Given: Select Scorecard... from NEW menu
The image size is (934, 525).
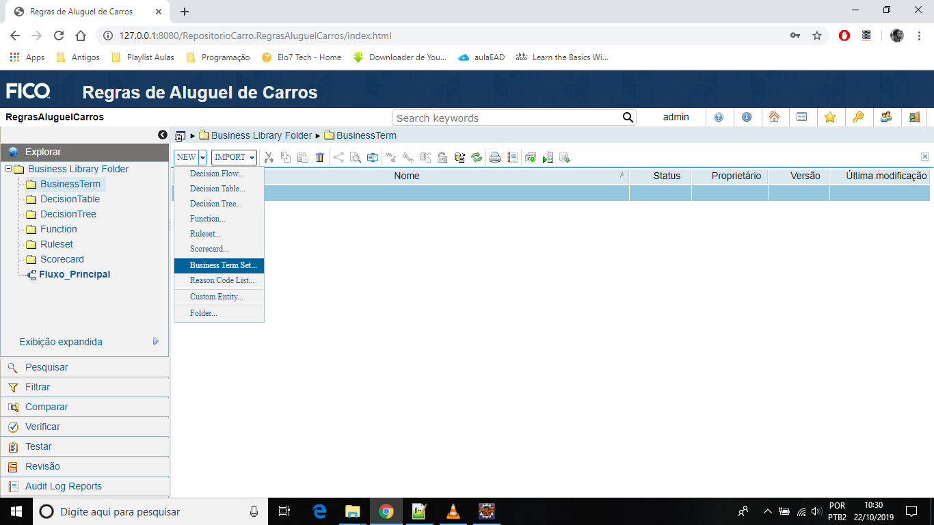Looking at the screenshot, I should tap(219, 249).
